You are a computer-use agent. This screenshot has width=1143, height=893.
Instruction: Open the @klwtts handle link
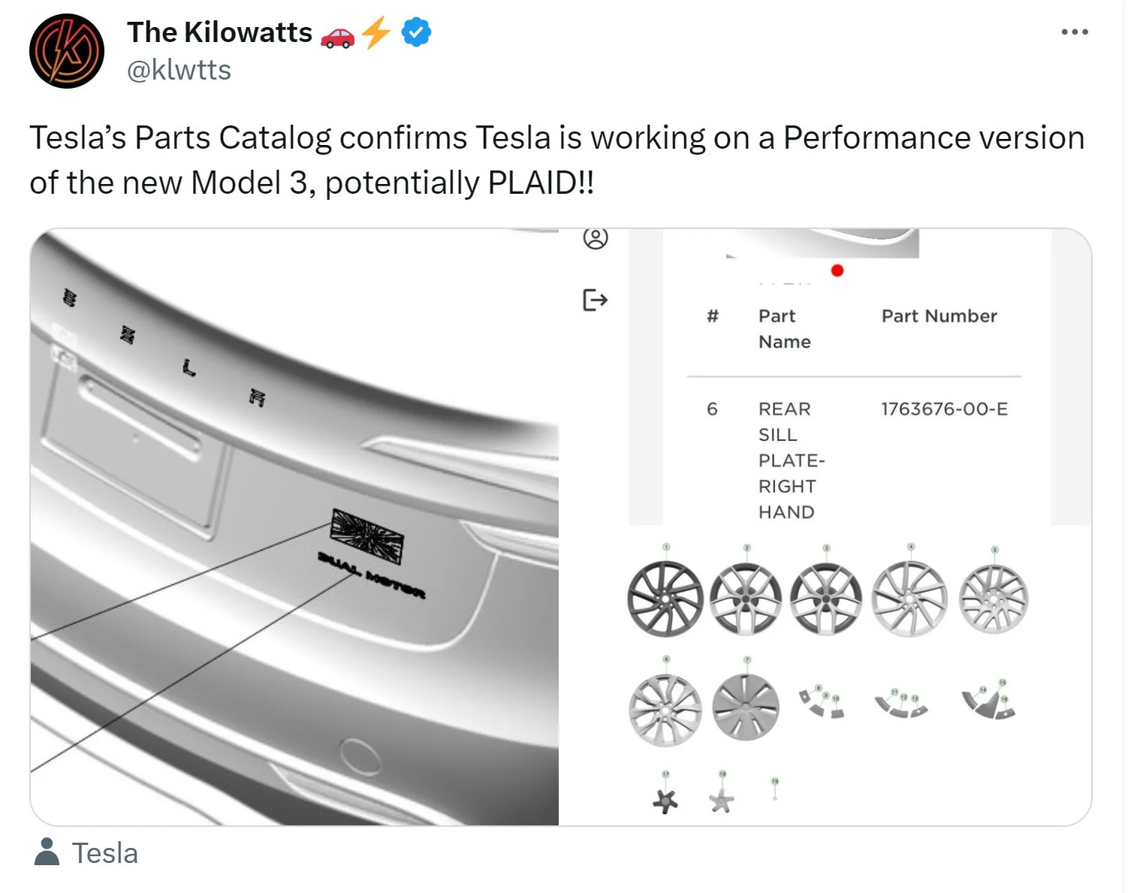click(x=179, y=70)
